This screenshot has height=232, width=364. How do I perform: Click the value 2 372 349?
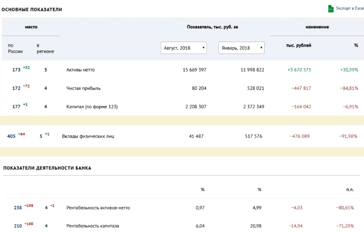pyautogui.click(x=253, y=107)
